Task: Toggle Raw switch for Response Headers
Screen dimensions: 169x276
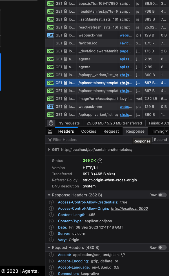Action: coord(162,195)
